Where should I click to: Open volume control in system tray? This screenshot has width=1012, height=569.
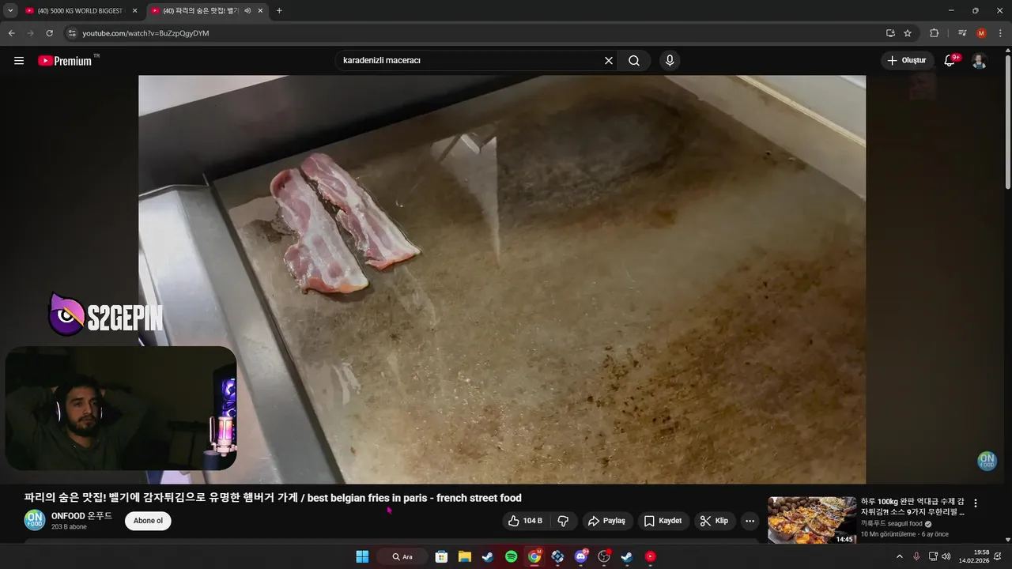tap(946, 556)
